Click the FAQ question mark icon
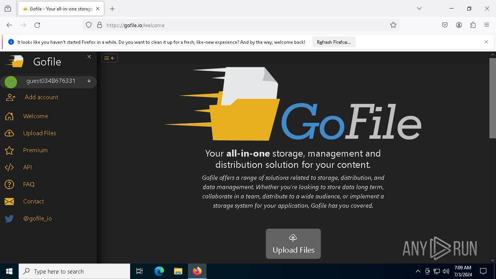Screen dimensions: 496x279 pos(9,184)
